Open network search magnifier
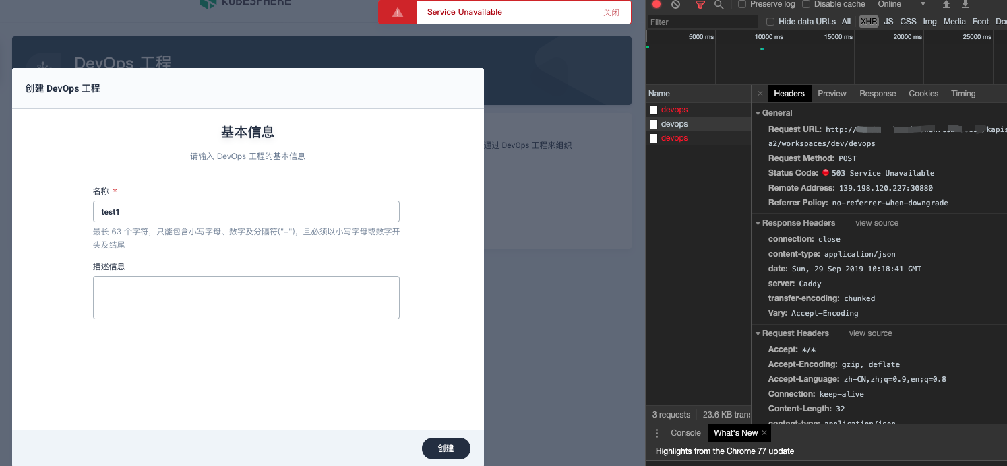The image size is (1007, 466). click(719, 4)
